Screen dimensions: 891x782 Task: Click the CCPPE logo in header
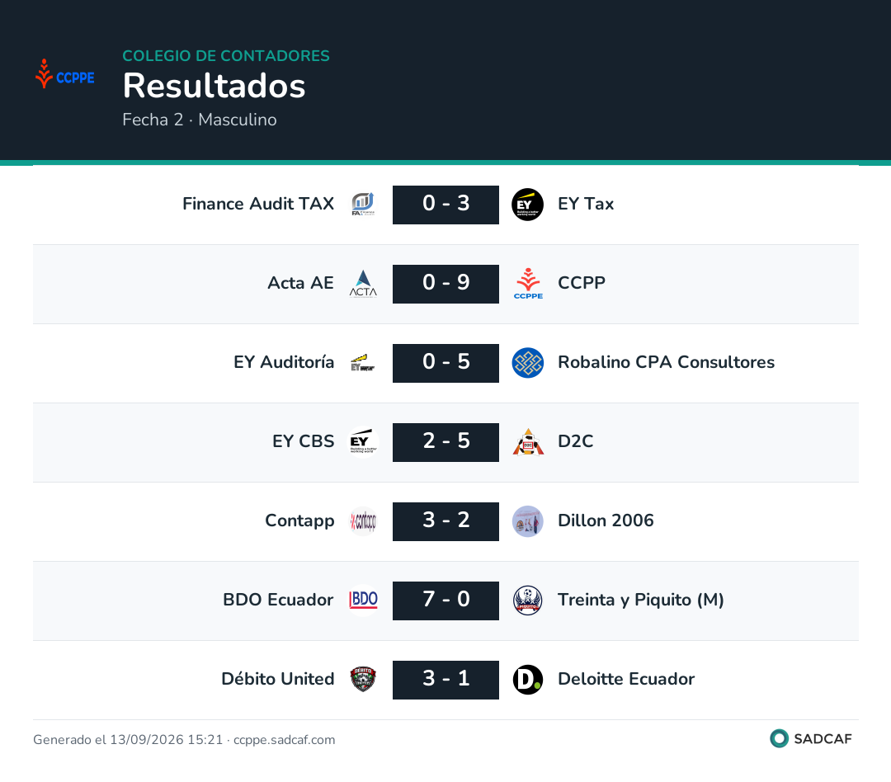pyautogui.click(x=65, y=75)
